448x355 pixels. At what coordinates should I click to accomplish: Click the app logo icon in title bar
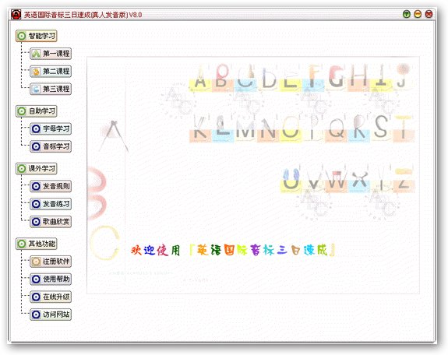click(16, 14)
